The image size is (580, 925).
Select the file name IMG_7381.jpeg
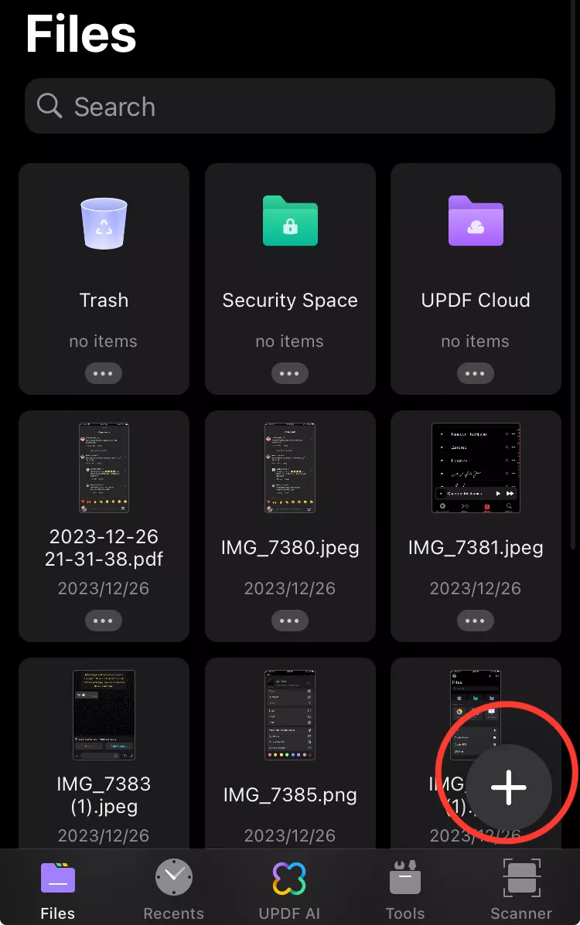(x=476, y=548)
